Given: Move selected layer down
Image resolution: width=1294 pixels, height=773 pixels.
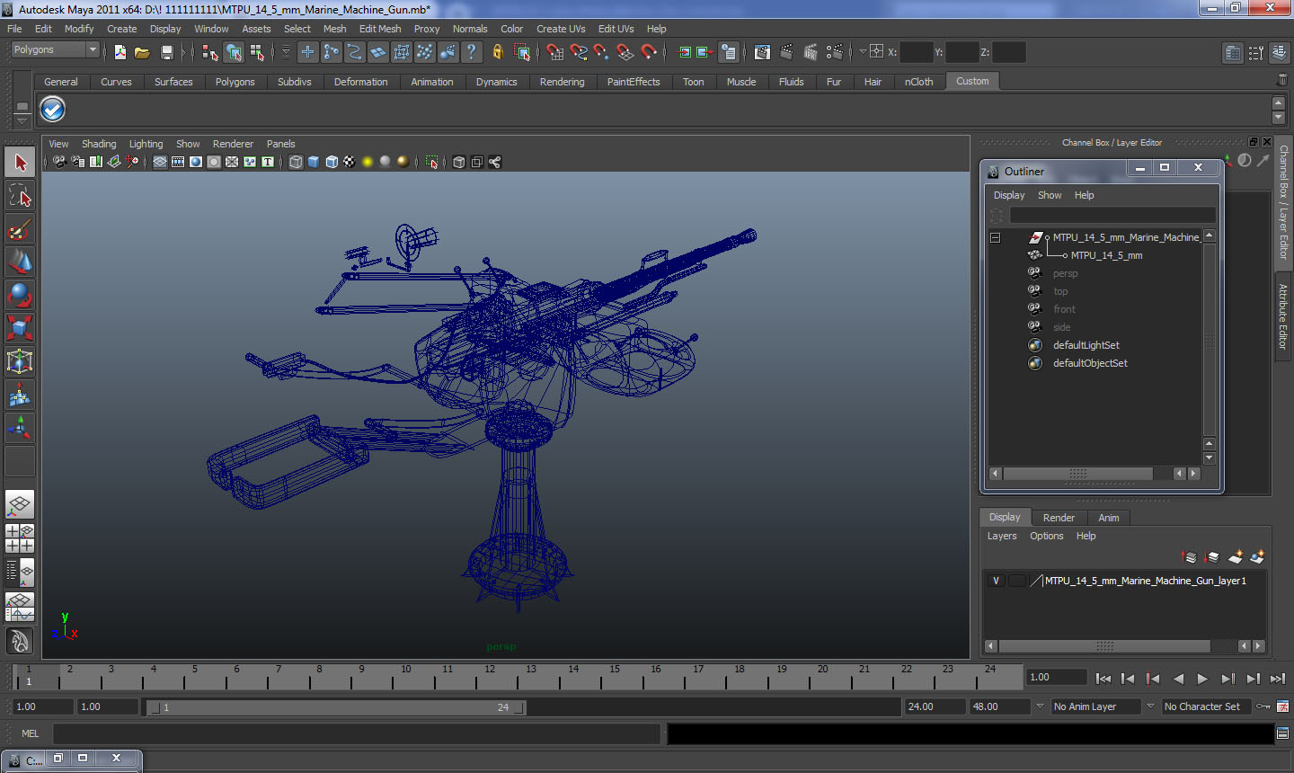Looking at the screenshot, I should [1211, 557].
